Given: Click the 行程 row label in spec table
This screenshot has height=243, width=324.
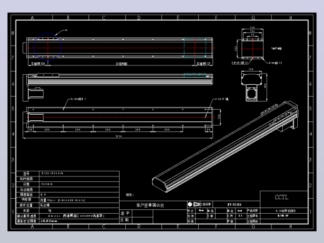Looking at the screenshot, I should point(26,184).
